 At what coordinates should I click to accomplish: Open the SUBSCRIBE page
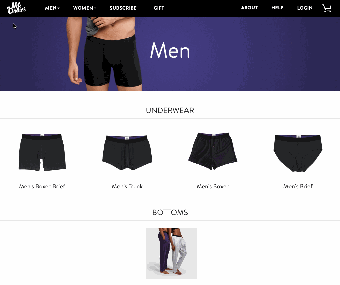123,8
